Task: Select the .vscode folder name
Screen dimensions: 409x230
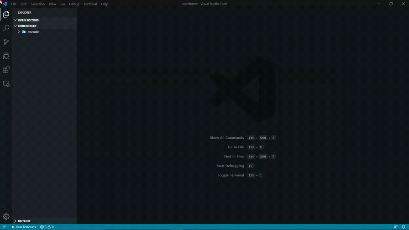Action: (33, 32)
